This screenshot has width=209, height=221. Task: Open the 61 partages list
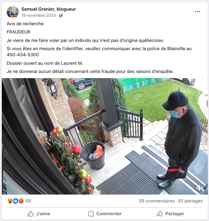pos(191,201)
